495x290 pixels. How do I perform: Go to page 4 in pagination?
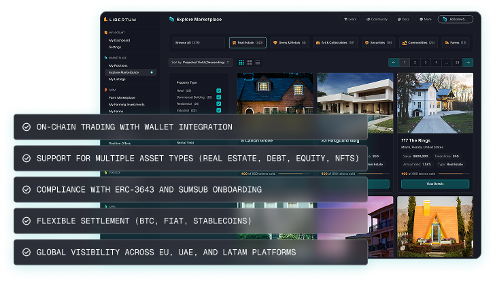point(436,63)
